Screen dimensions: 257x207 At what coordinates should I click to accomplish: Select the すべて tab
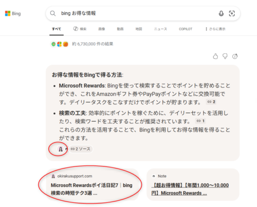[57, 29]
